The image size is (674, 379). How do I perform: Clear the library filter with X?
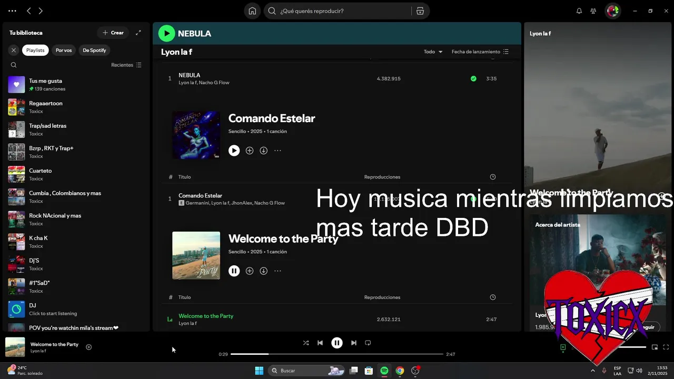tap(14, 51)
